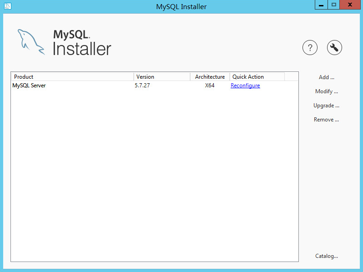Viewport: 363px width, 272px height.
Task: Open the help question mark icon
Action: 310,48
